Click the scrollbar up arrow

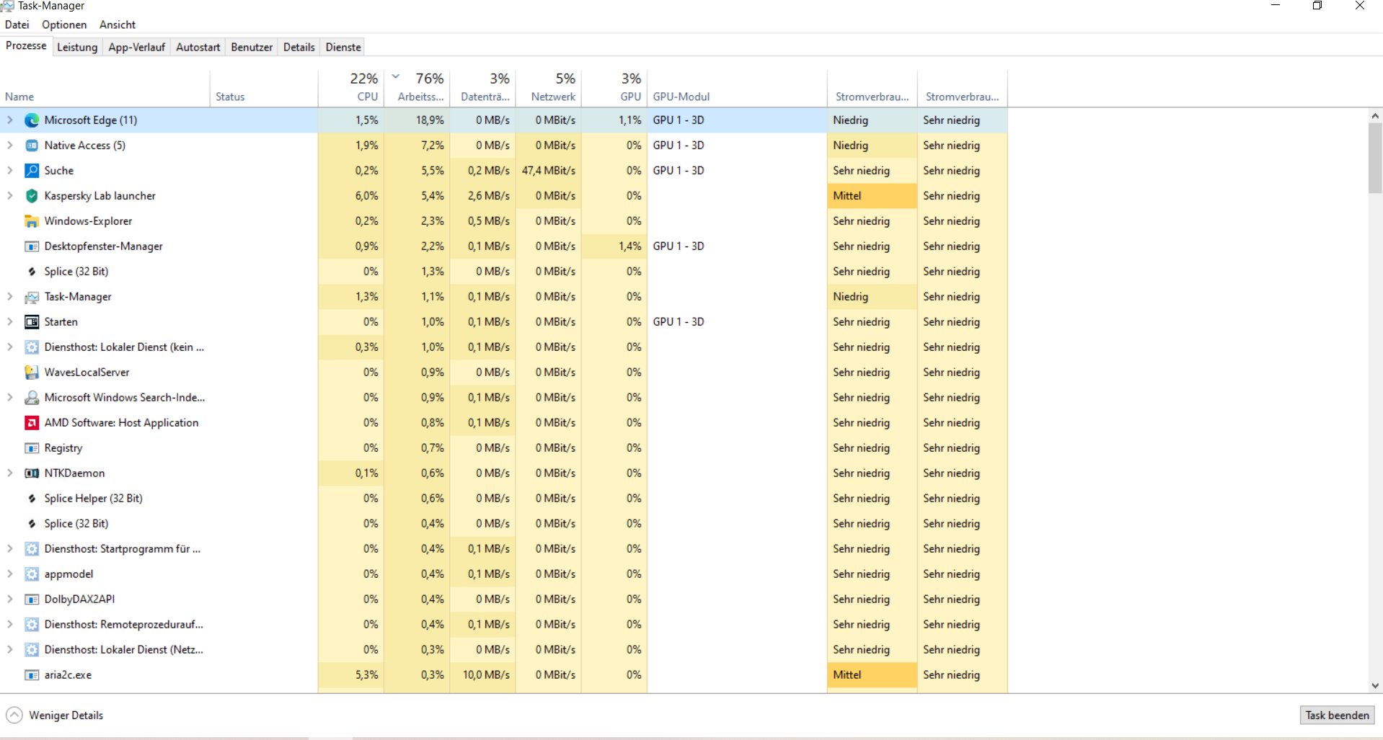pyautogui.click(x=1375, y=115)
